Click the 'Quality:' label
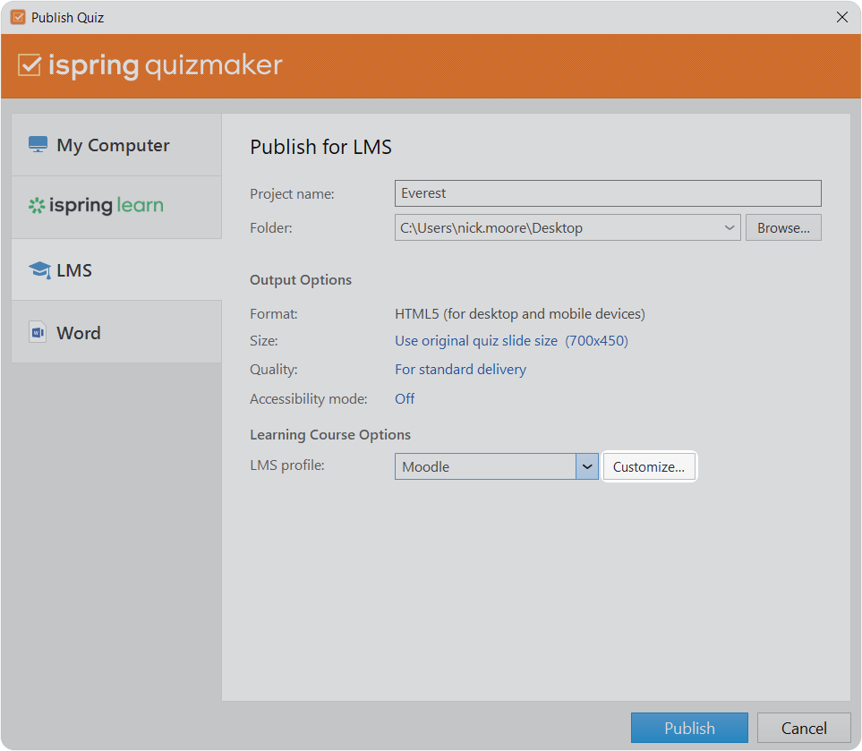The height and width of the screenshot is (751, 862). click(x=274, y=370)
